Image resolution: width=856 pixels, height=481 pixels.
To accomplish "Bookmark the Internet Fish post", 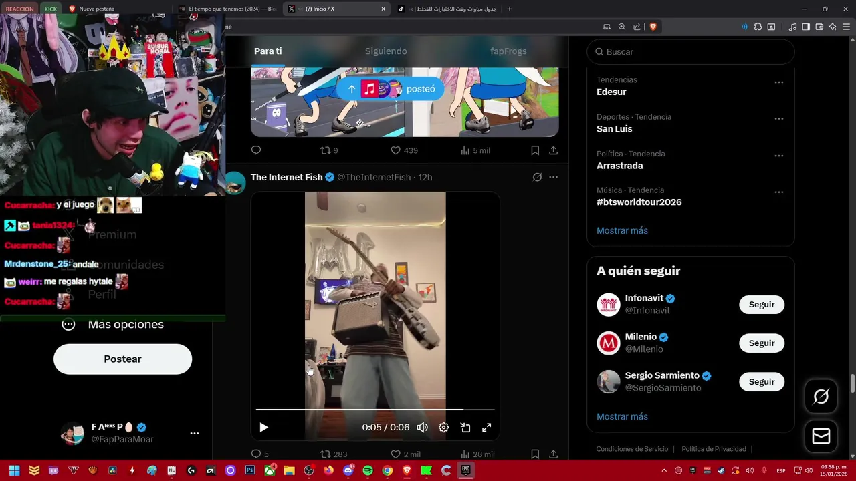I will click(535, 454).
